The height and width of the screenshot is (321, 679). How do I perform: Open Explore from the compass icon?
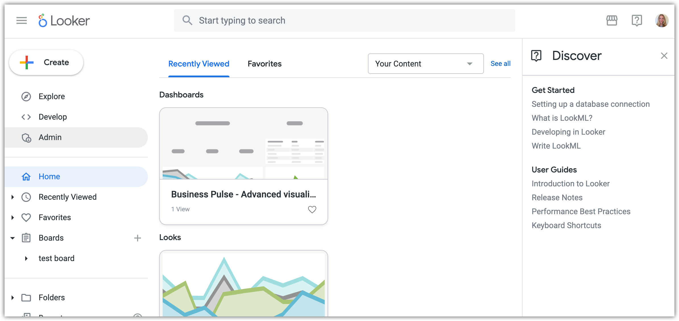pos(26,97)
